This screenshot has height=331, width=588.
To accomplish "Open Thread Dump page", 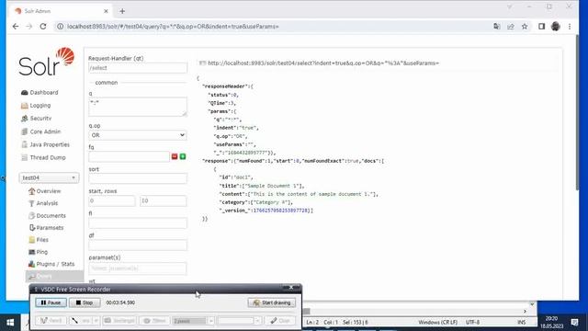I will [43, 157].
